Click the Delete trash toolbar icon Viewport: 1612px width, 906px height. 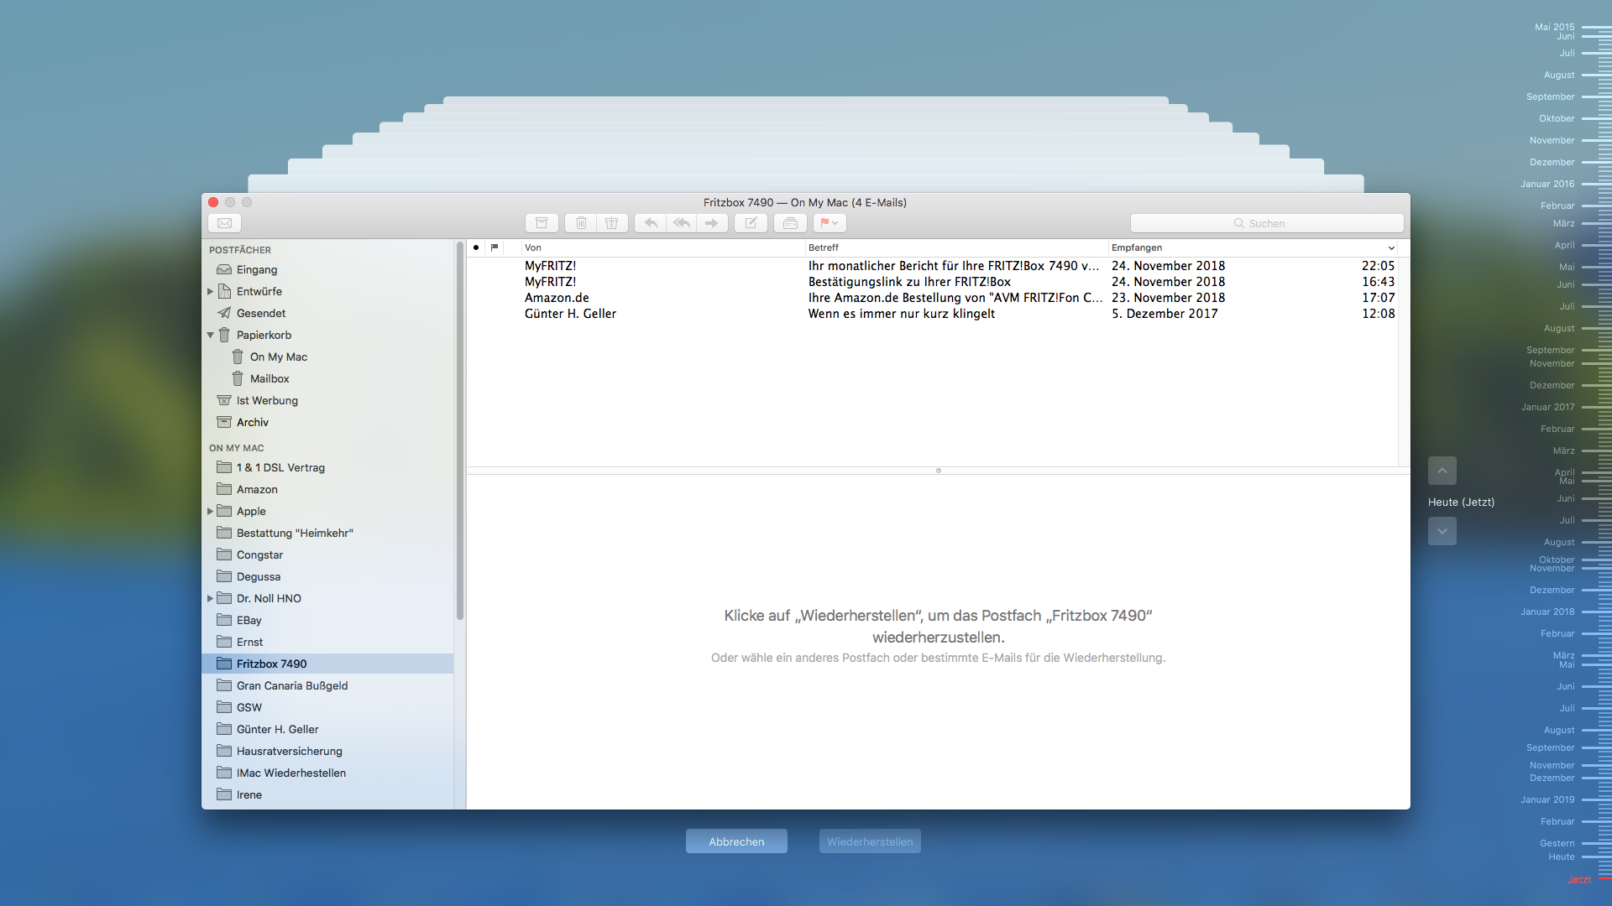[581, 223]
